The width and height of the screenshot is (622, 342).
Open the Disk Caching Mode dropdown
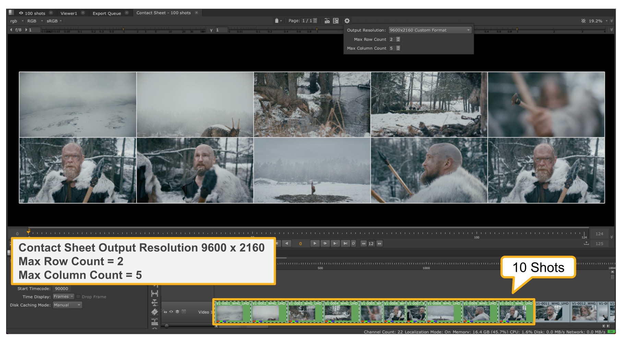67,305
